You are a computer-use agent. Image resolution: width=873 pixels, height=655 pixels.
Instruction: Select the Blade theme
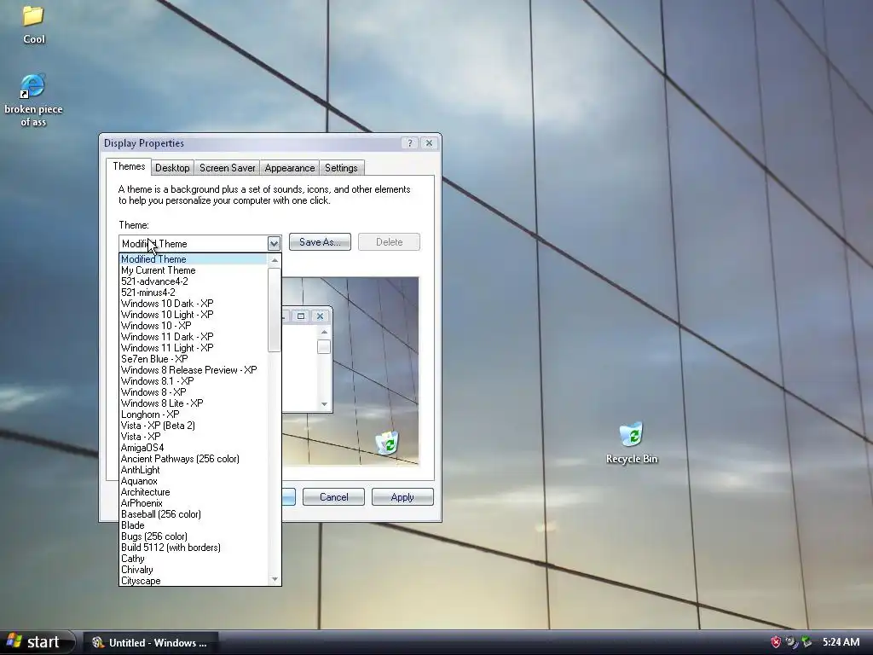pyautogui.click(x=194, y=525)
